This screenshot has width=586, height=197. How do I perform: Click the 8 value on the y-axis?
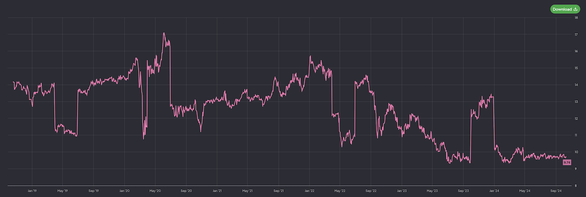click(x=577, y=186)
